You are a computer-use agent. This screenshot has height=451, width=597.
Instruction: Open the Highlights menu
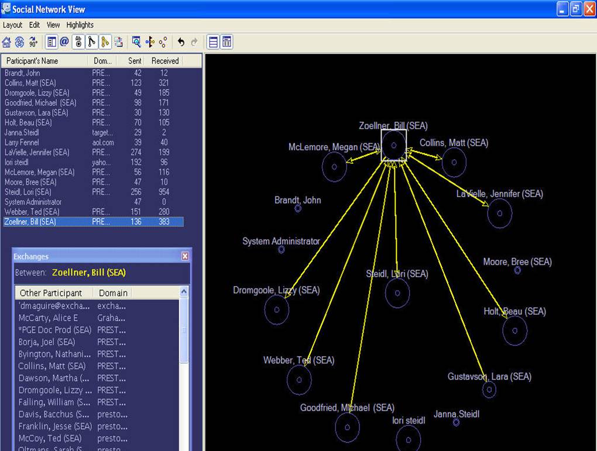point(80,25)
